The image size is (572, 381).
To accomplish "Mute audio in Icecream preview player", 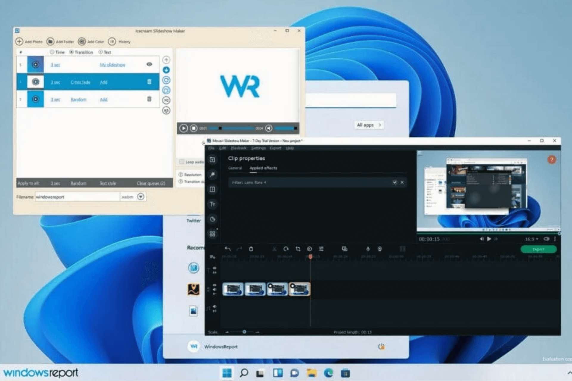I will click(269, 128).
